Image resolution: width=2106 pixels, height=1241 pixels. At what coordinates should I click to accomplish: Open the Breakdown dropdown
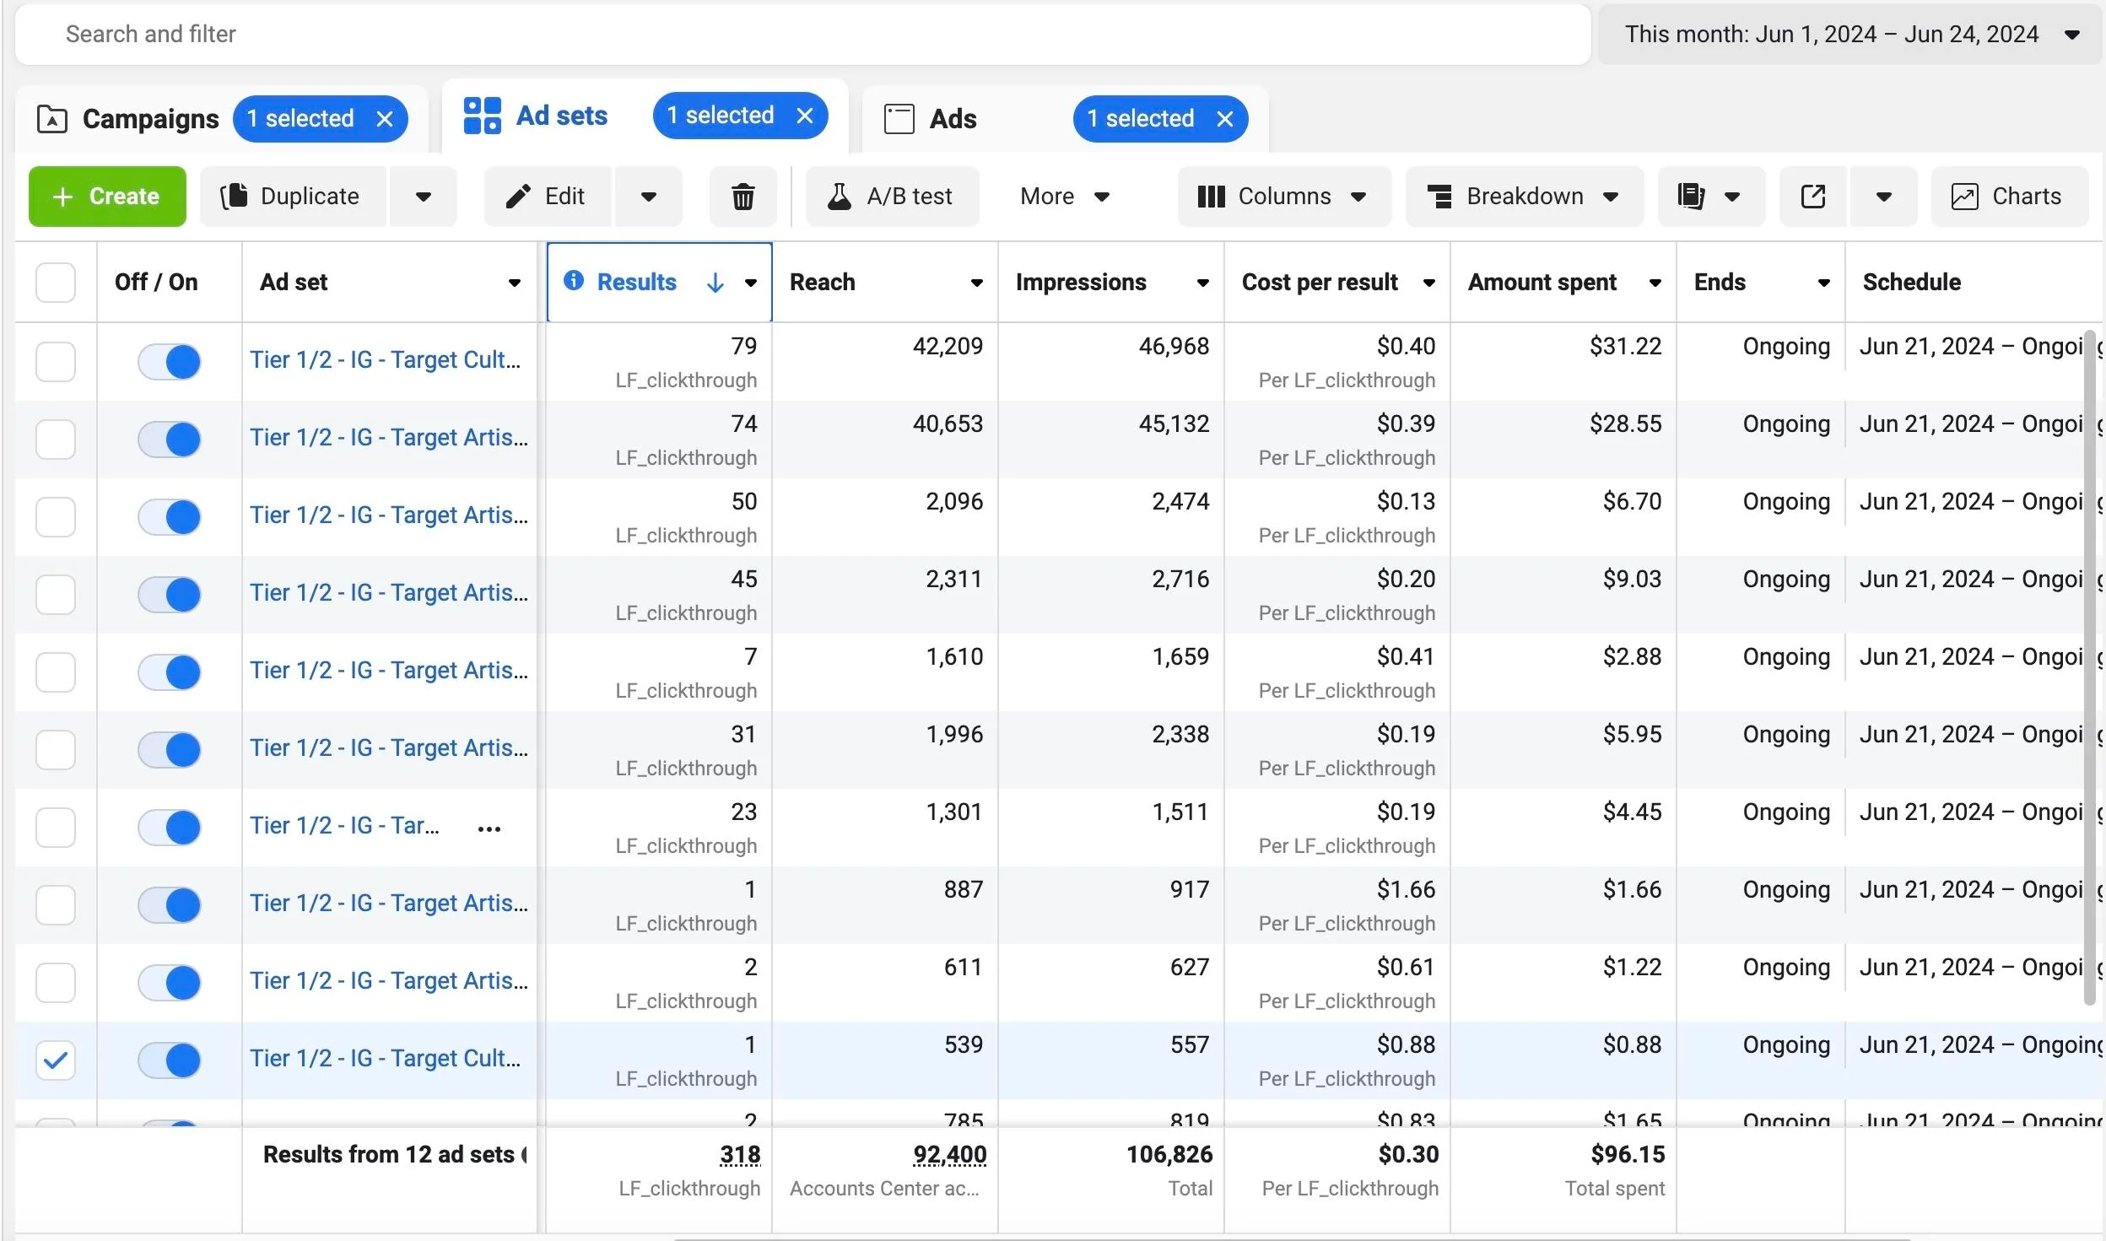(1524, 197)
